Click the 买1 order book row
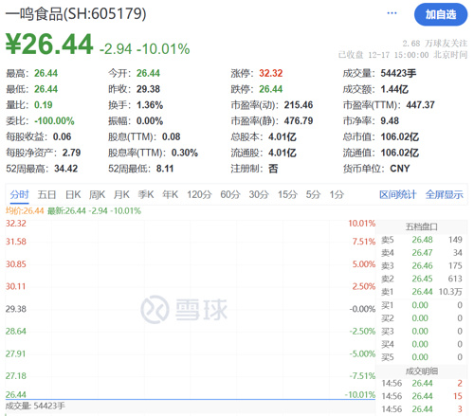 coord(422,305)
